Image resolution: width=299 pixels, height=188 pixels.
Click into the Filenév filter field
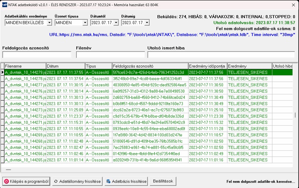110,55
